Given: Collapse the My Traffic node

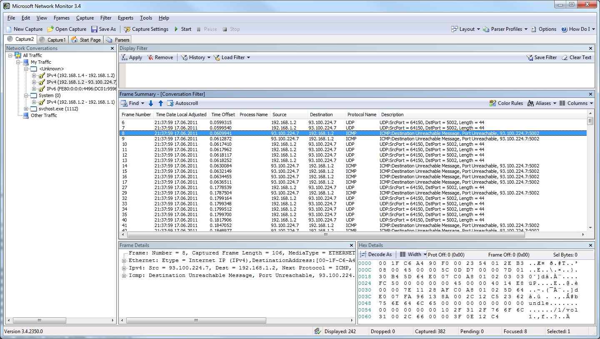Looking at the screenshot, I should [18, 62].
